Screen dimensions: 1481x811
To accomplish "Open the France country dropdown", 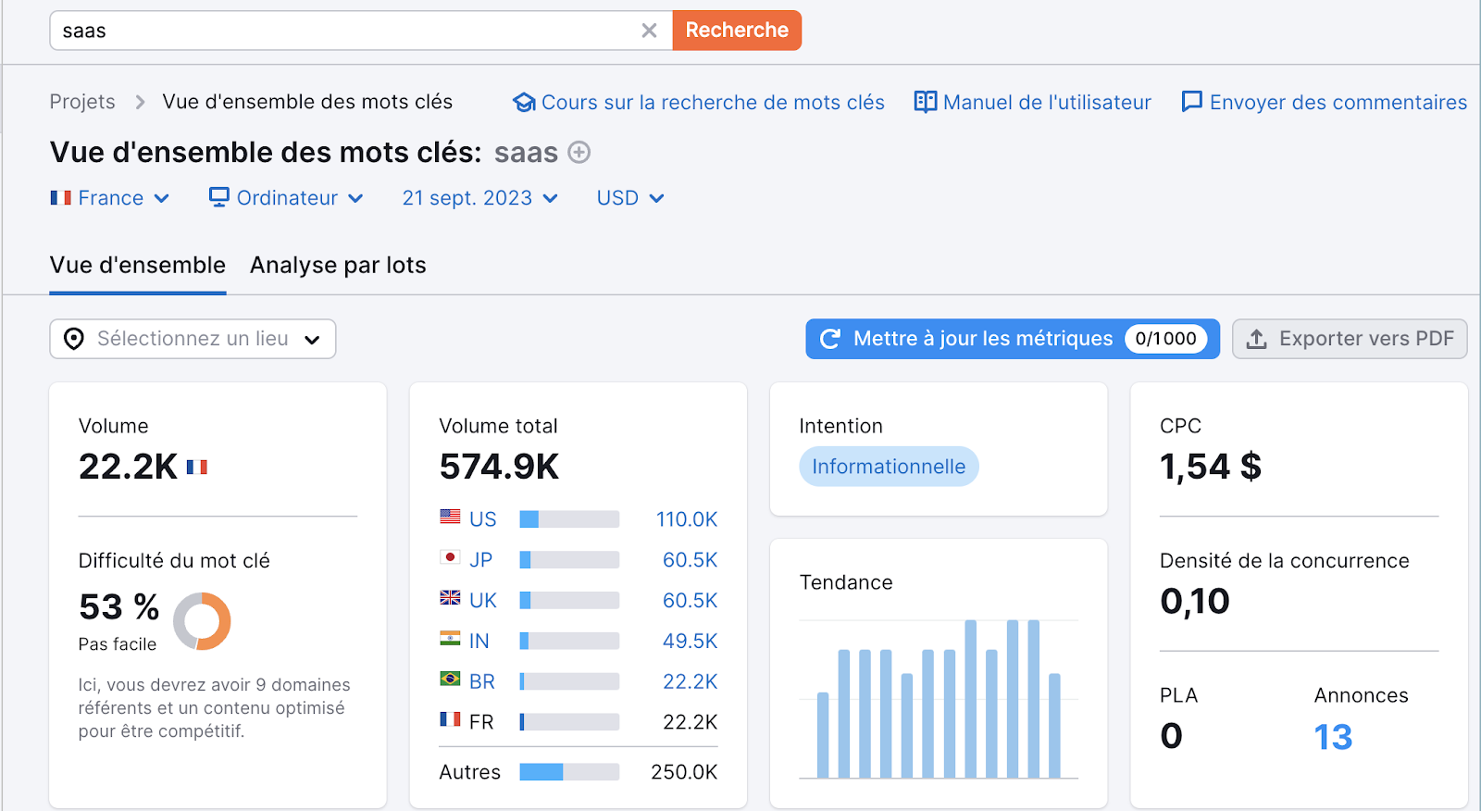I will click(x=110, y=198).
